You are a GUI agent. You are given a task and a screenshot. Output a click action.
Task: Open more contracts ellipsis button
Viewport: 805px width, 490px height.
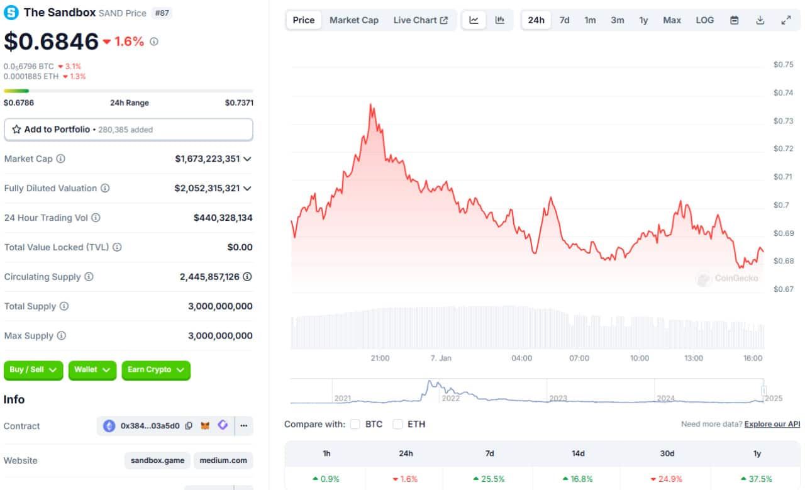[x=244, y=426]
